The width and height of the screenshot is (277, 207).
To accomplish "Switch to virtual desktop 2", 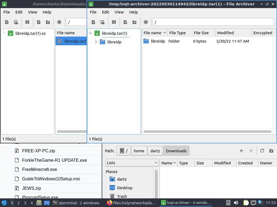I will tap(19, 203).
